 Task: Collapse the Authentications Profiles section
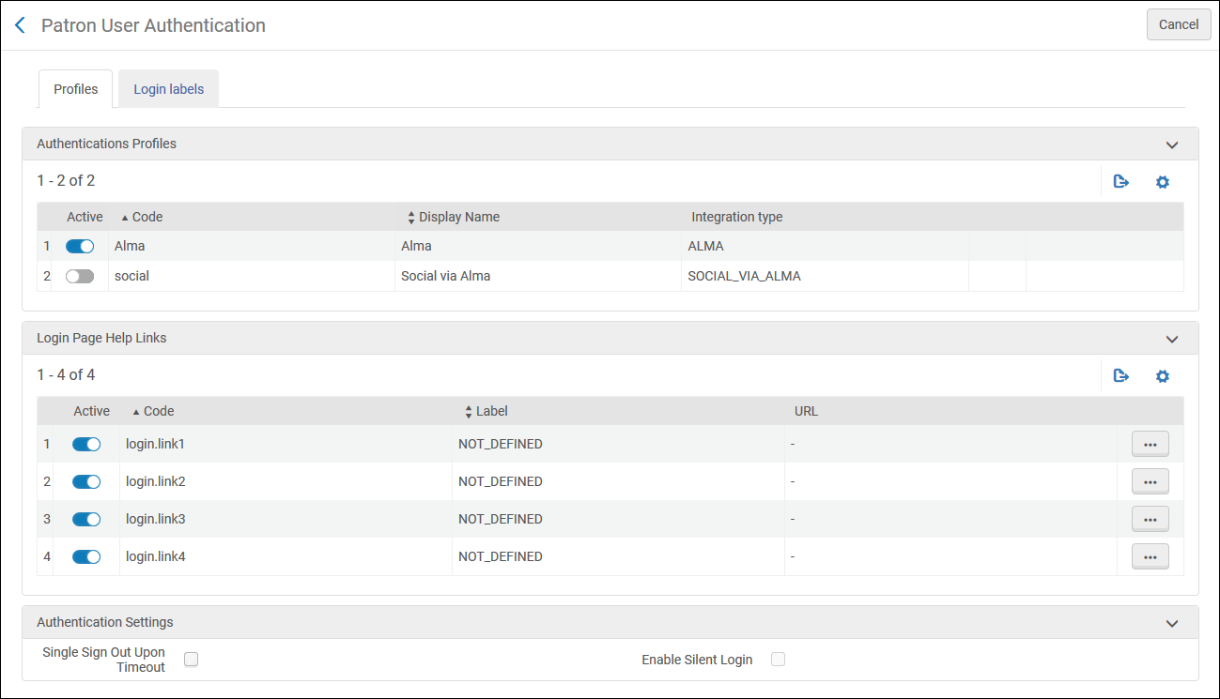click(1171, 144)
